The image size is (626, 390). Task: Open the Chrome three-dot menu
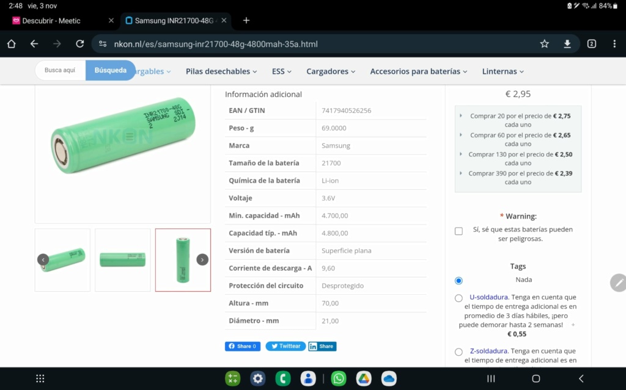tap(614, 44)
